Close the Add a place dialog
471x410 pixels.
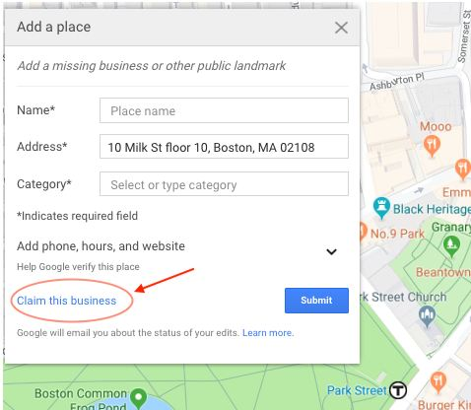coord(341,28)
